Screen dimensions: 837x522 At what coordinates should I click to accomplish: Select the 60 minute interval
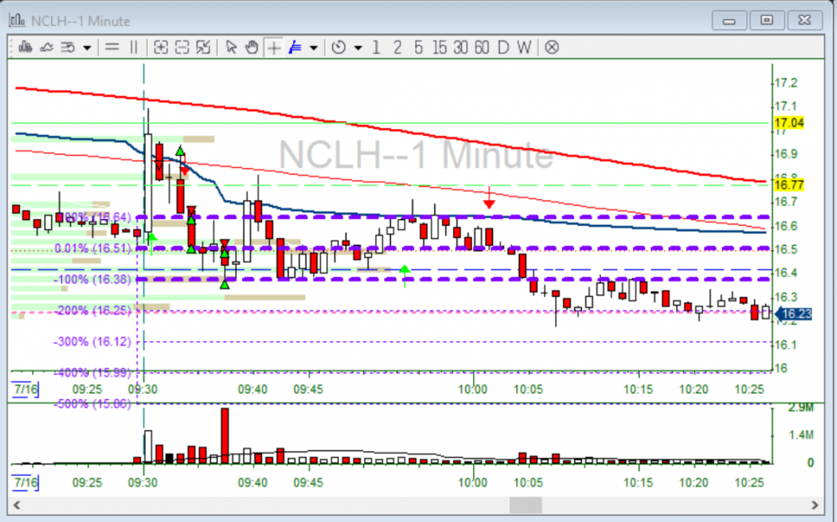[481, 48]
